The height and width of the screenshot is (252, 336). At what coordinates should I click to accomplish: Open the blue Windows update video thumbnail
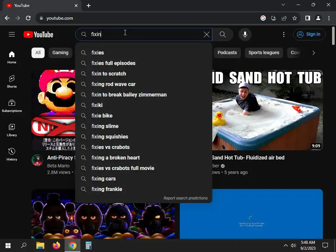[x=251, y=214]
